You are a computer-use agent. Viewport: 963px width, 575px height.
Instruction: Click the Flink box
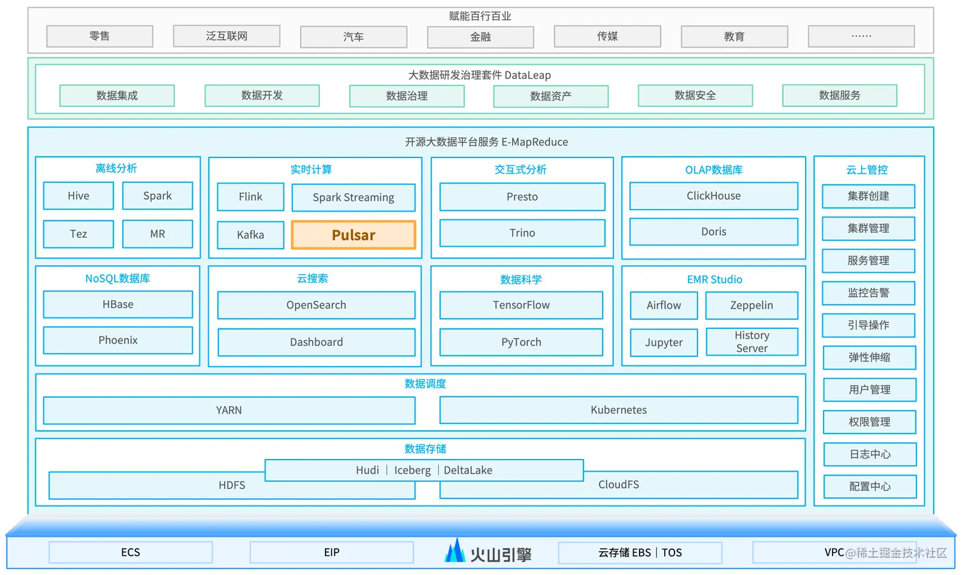coord(250,197)
